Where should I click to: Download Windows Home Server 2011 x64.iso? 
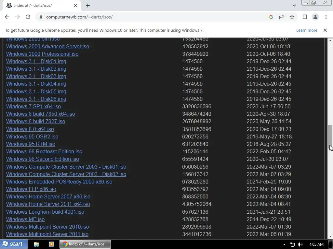click(x=48, y=204)
